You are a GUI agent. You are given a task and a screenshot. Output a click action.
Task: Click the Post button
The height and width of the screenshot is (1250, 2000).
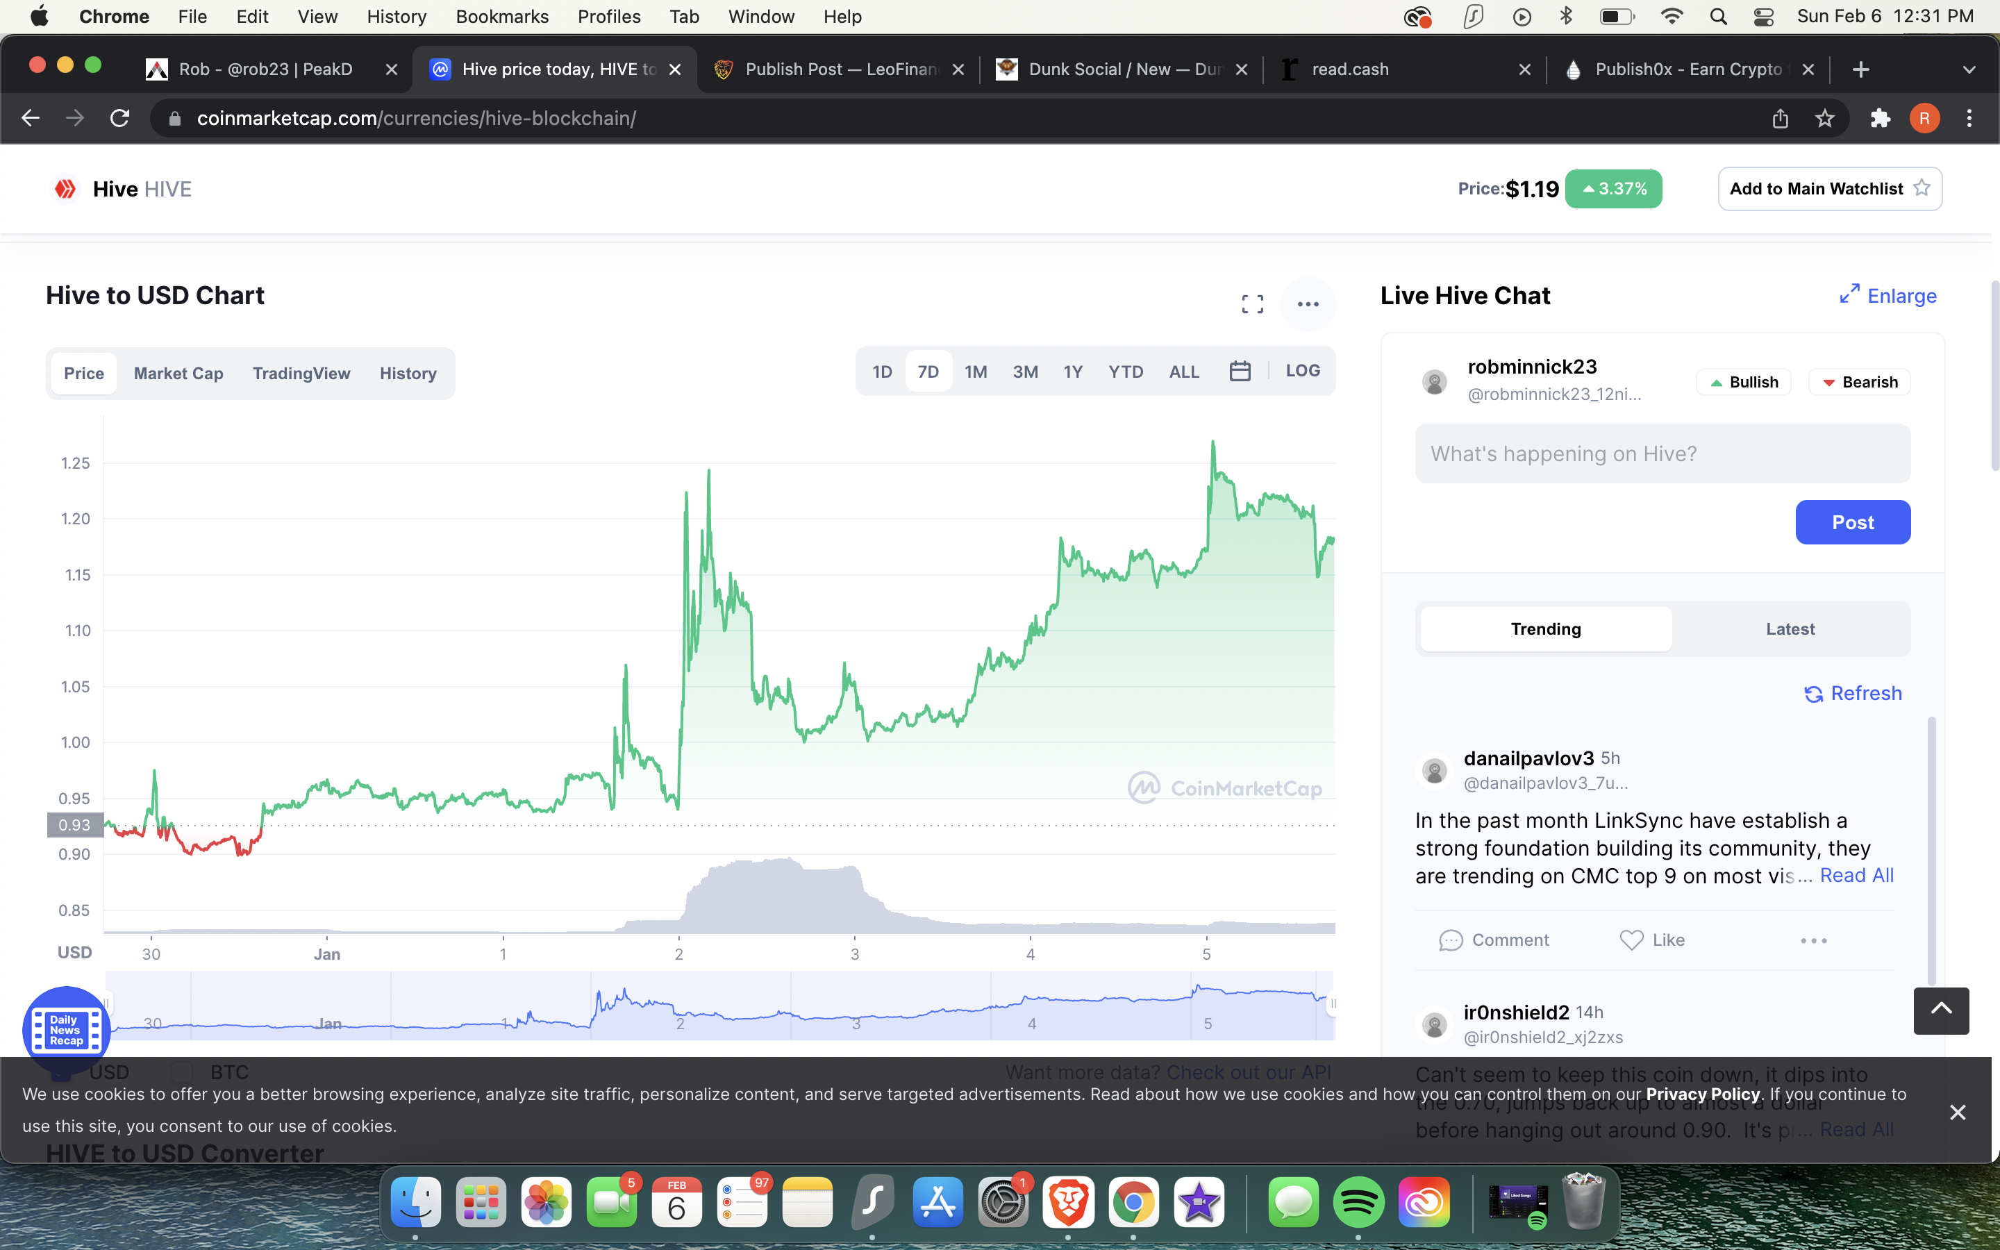point(1852,522)
